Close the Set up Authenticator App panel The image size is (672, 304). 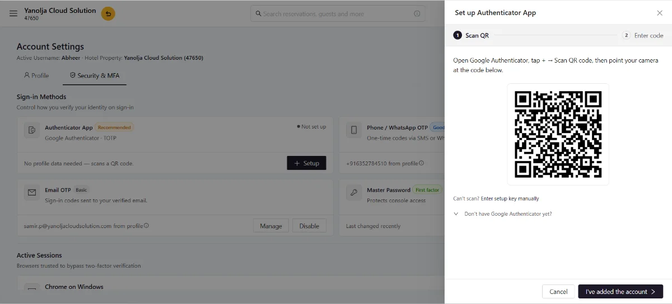coord(660,13)
